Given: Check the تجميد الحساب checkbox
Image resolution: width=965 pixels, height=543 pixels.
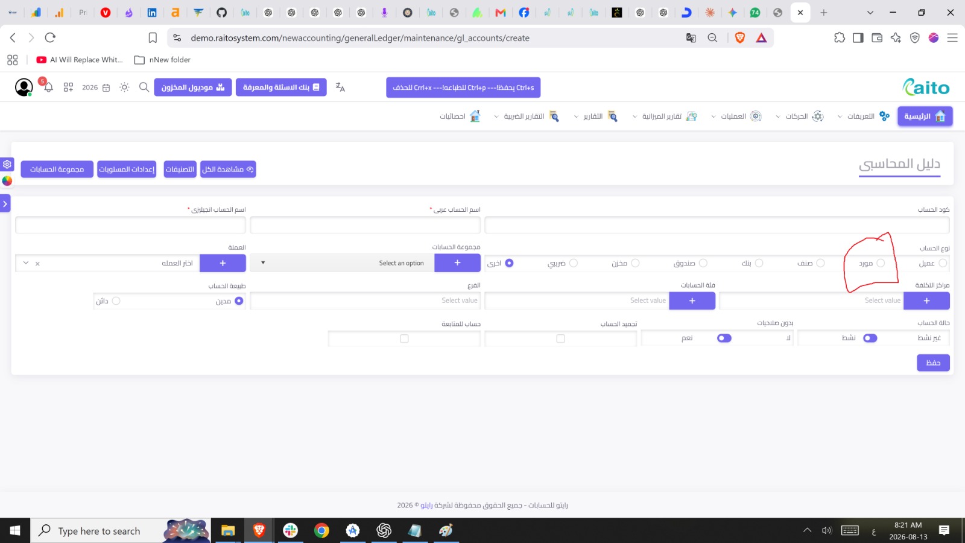Looking at the screenshot, I should point(560,338).
